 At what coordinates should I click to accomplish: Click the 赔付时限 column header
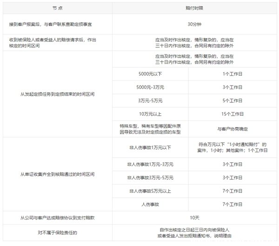(194, 9)
